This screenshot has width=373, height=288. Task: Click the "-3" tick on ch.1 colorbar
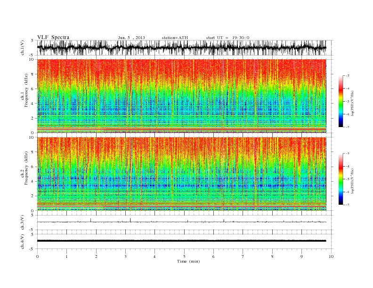point(348,76)
